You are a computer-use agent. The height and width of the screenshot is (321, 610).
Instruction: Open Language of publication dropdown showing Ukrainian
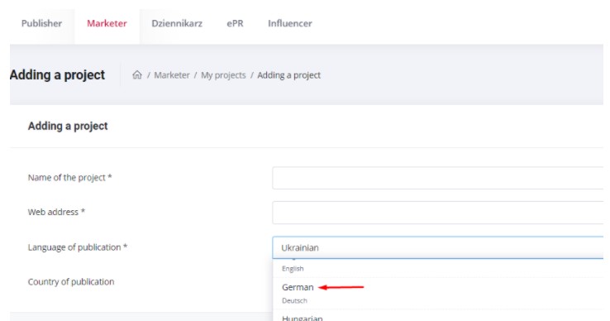(437, 247)
